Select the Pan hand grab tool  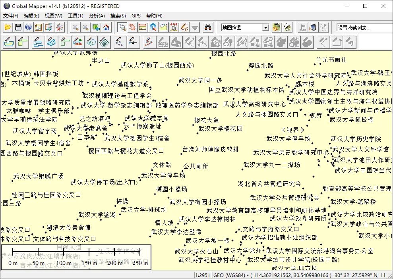(132, 27)
